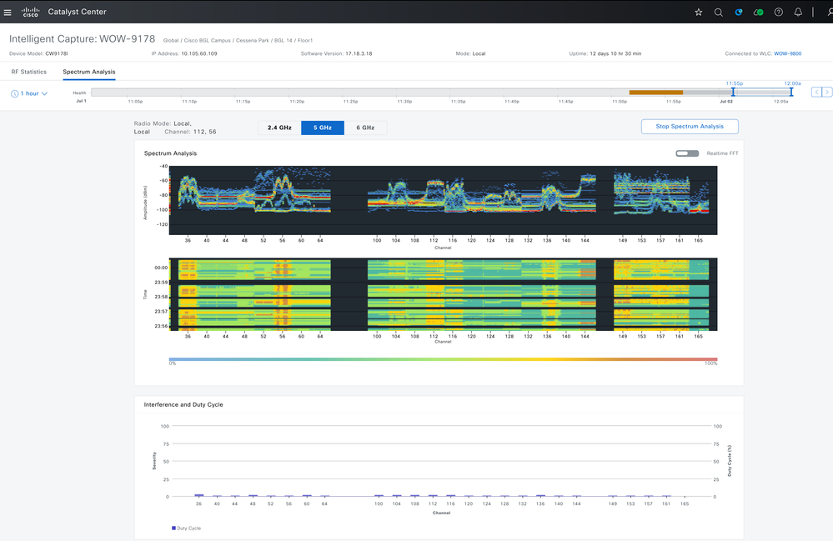Open the WOW-9800 WLC link
The image size is (833, 541).
pos(787,53)
